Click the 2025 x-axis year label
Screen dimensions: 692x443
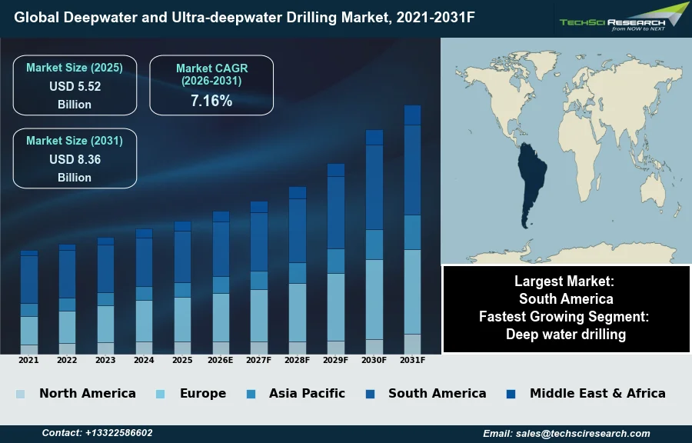point(182,360)
